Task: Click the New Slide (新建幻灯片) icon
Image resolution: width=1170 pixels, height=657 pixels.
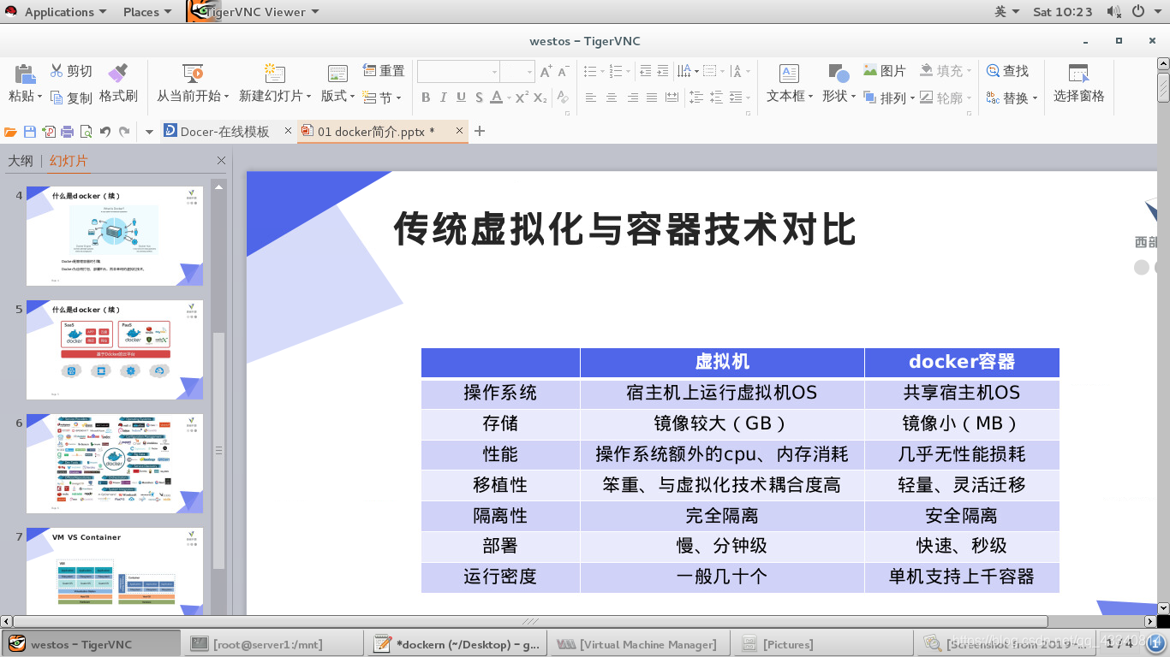Action: pos(274,73)
